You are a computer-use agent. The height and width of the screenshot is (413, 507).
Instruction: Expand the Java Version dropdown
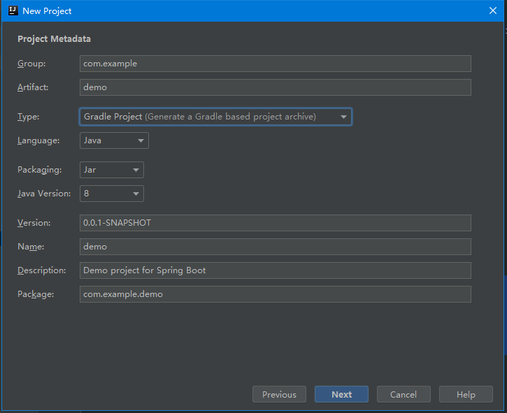pyautogui.click(x=111, y=194)
